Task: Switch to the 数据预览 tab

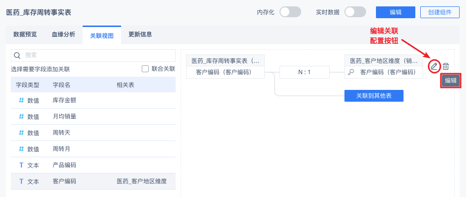Action: tap(25, 34)
